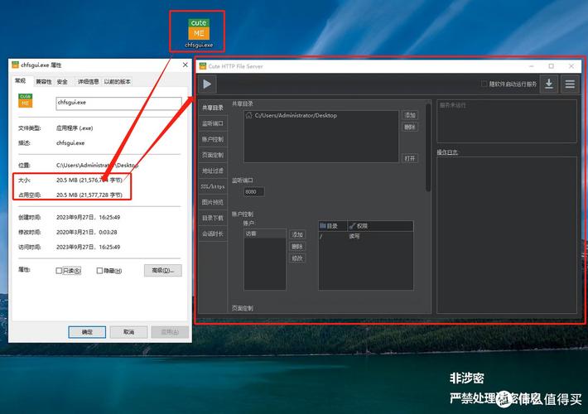Click 取消 in the properties dialog
588x414 pixels.
[x=128, y=332]
